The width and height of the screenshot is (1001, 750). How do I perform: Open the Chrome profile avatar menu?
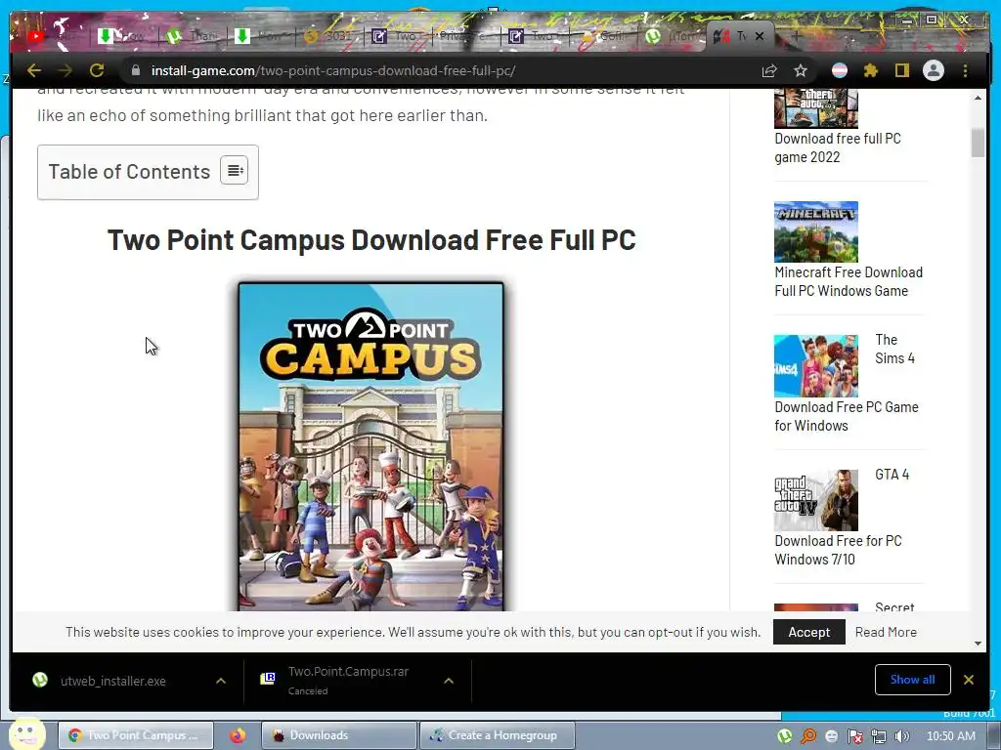[x=934, y=70]
